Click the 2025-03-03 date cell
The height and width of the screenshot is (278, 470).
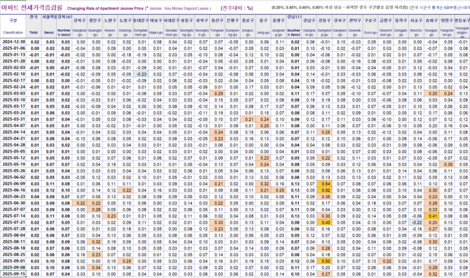click(x=13, y=94)
